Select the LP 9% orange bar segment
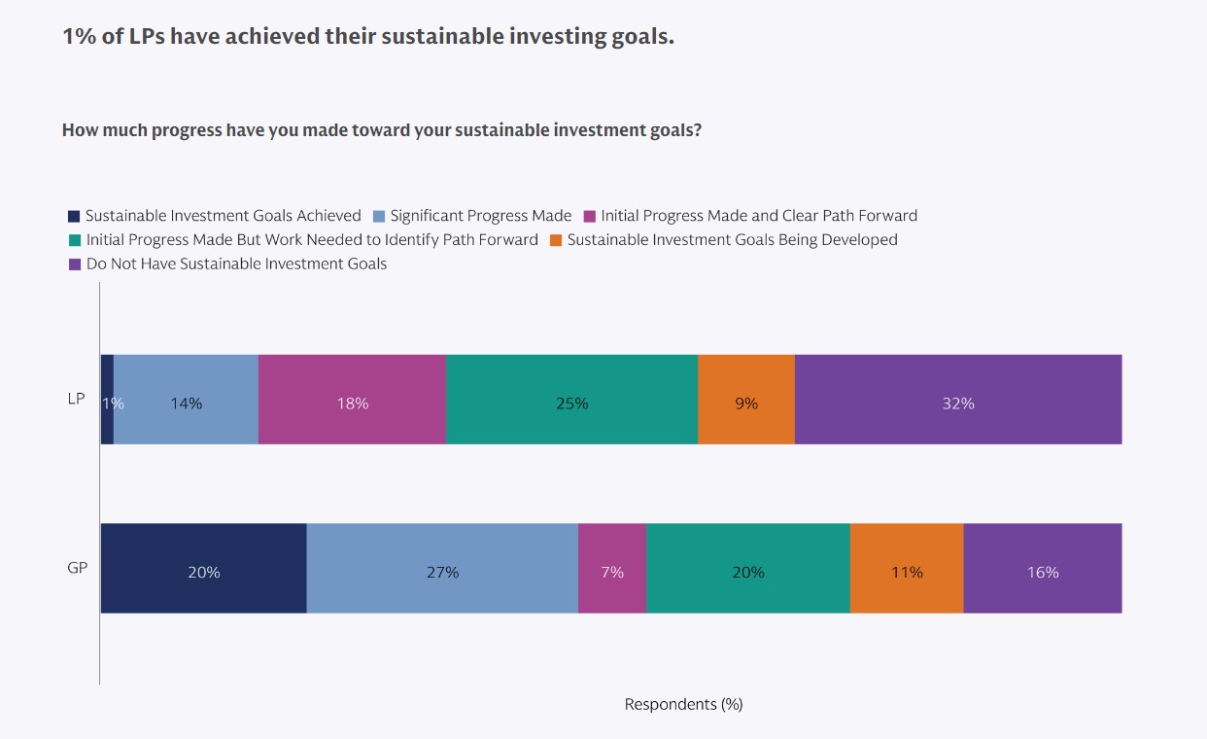Image resolution: width=1207 pixels, height=739 pixels. click(x=746, y=400)
